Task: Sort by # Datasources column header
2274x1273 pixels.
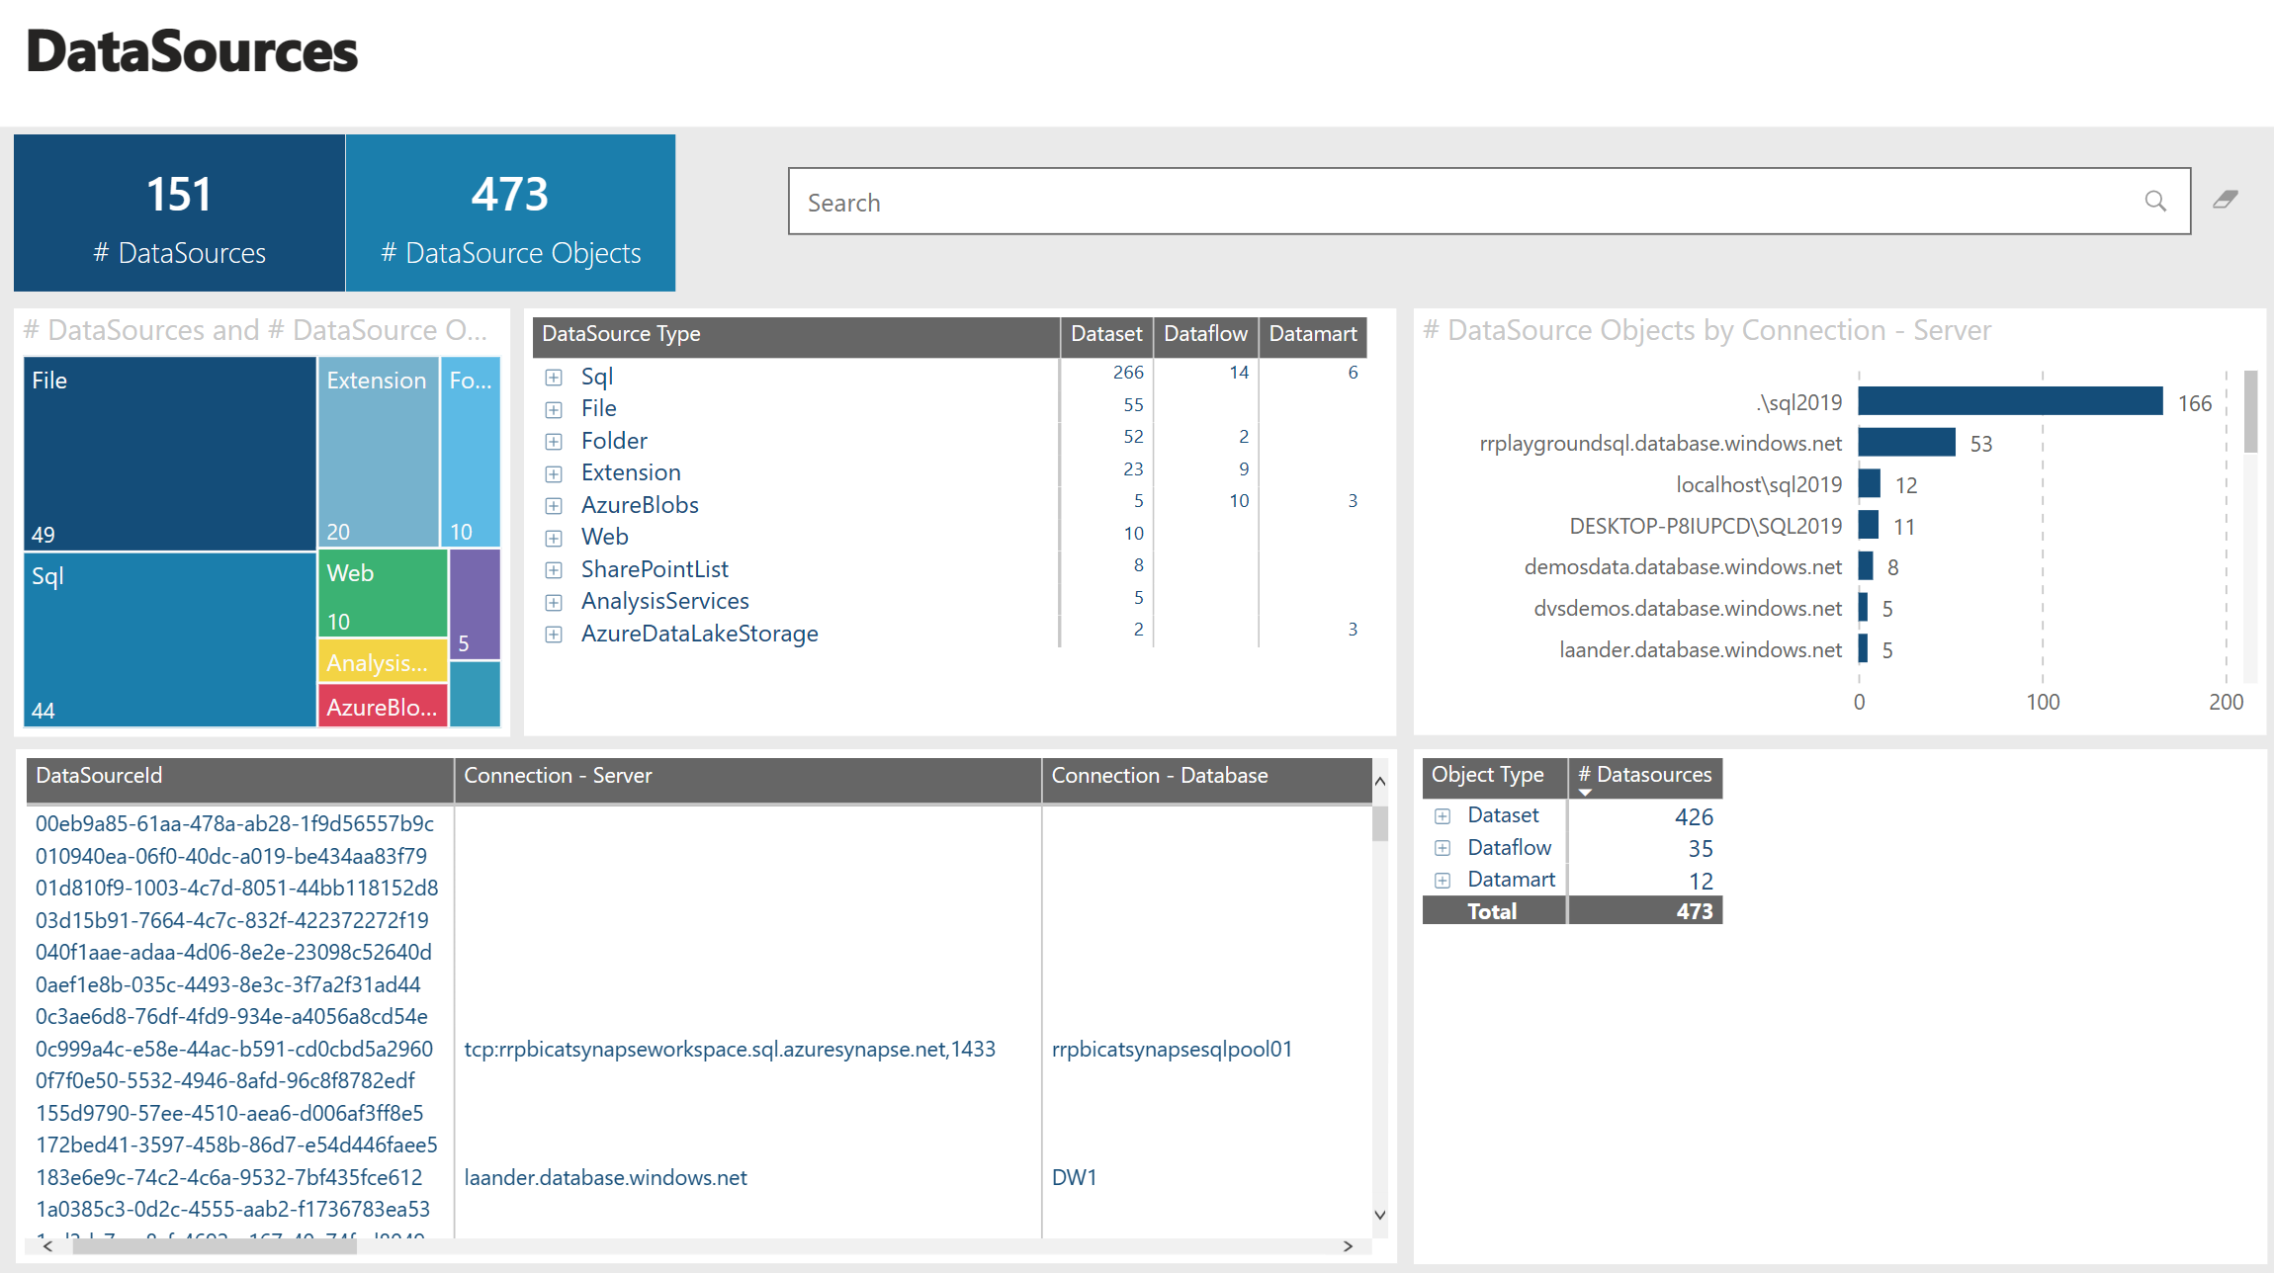Action: 1645,776
